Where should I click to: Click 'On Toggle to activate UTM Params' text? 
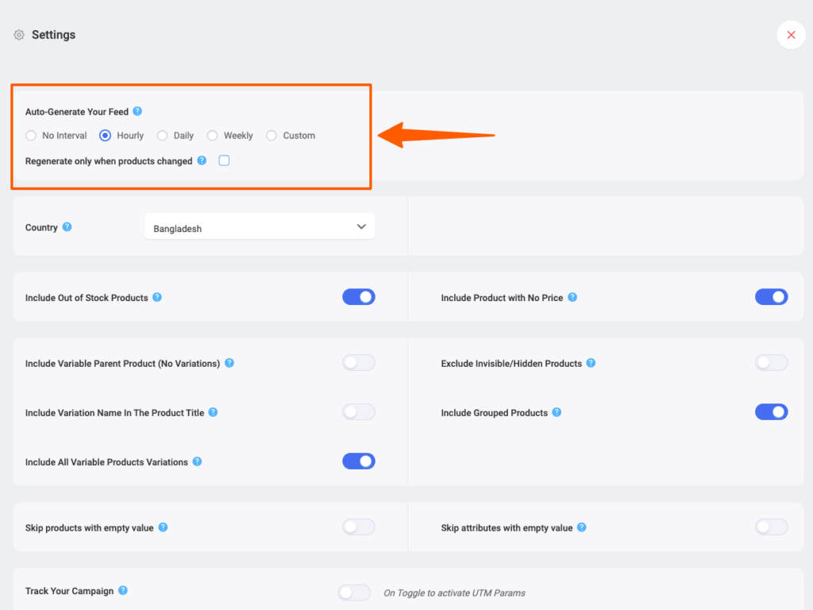point(454,593)
